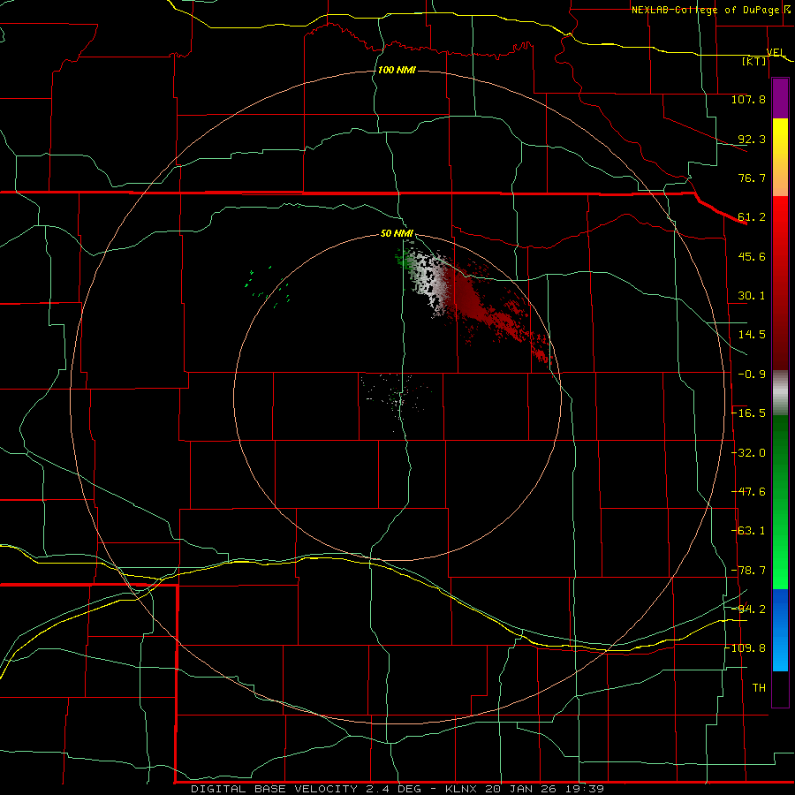The image size is (795, 795).
Task: Pick the green inbound segment of color bar
Action: [x=780, y=502]
